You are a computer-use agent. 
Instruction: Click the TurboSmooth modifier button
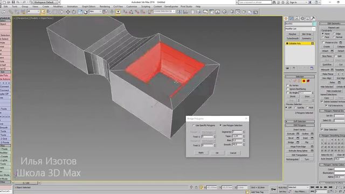[293, 38]
